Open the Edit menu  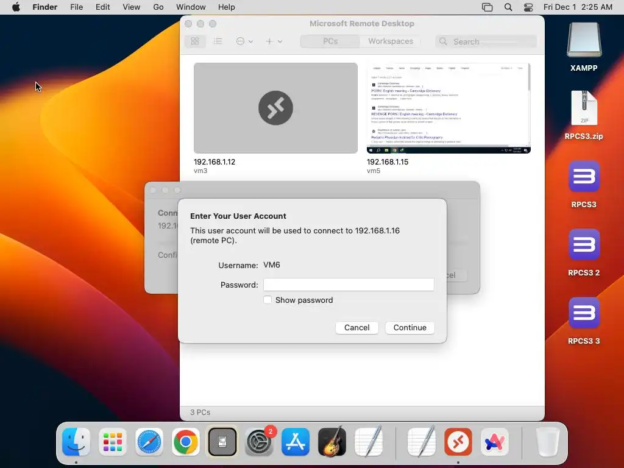[102, 7]
